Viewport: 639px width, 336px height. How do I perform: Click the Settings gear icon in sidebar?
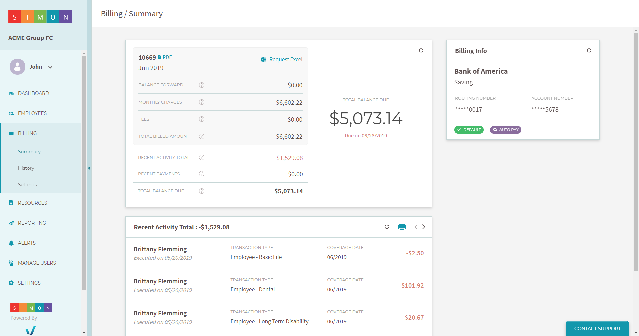point(11,283)
